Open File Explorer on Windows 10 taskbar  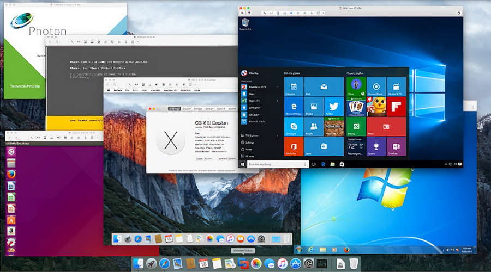(333, 164)
